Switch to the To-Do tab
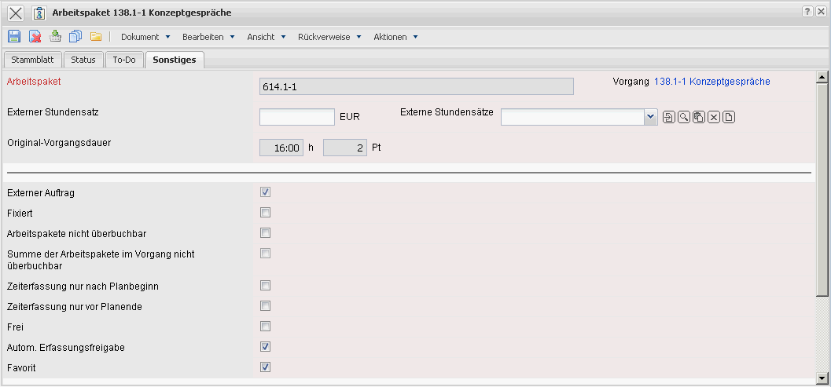831x387 pixels. pos(124,60)
